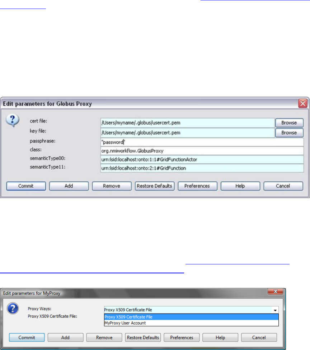
Task: Click the question mark icon in Globus Proxy dialog
Action: [13, 120]
